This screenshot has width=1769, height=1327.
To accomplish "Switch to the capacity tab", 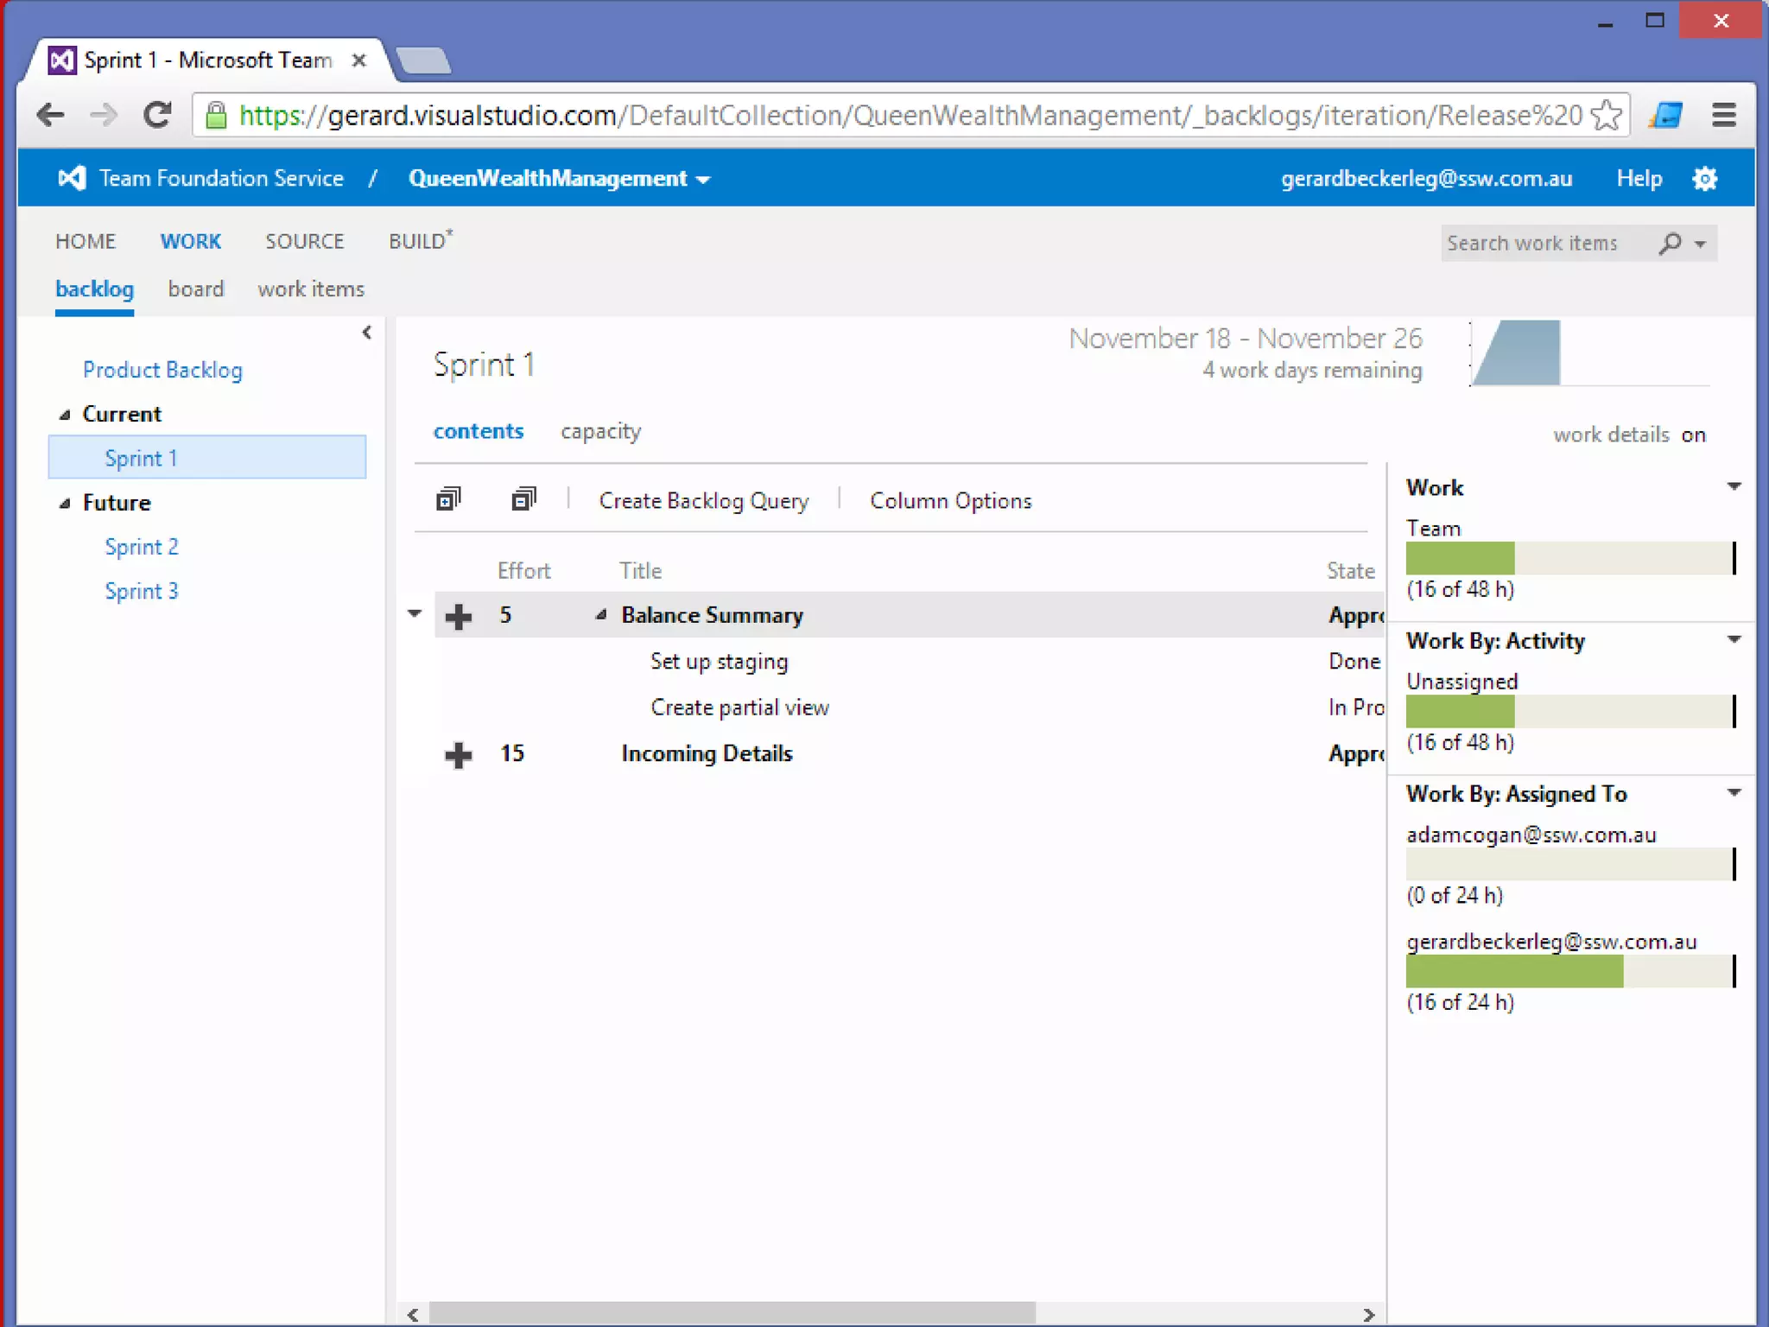I will pyautogui.click(x=600, y=431).
